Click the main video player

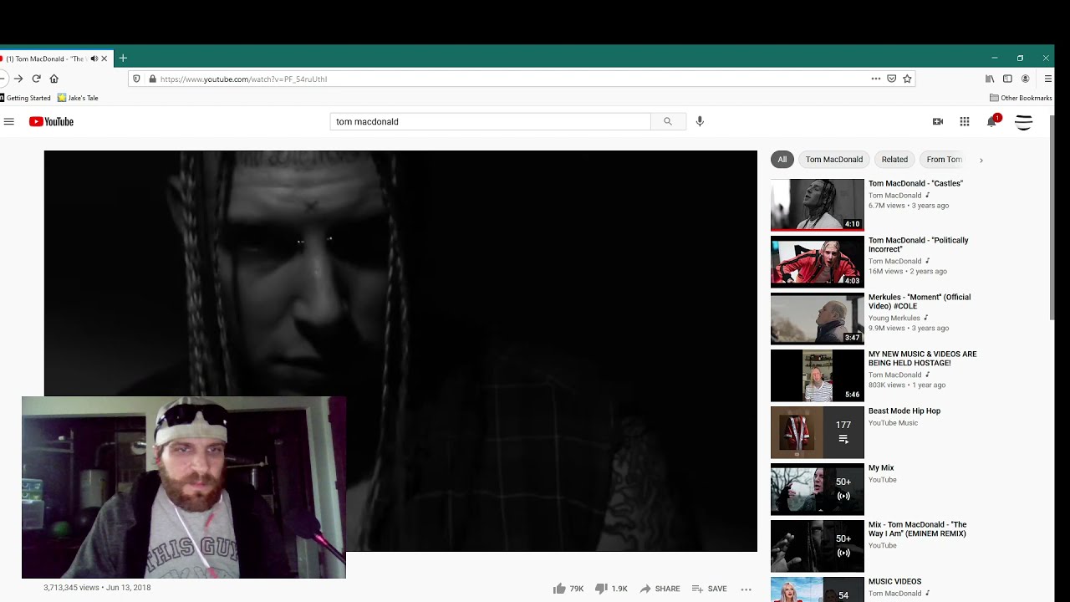[400, 350]
